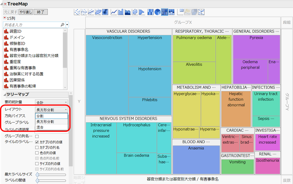Screen dimensions: 293x184
Task: Select the 有害事象の転帰 column row
Action: (33, 86)
